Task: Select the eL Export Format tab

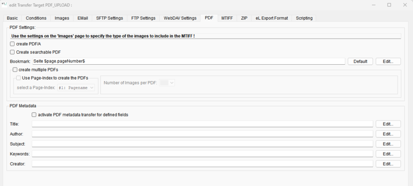Action: click(x=271, y=18)
